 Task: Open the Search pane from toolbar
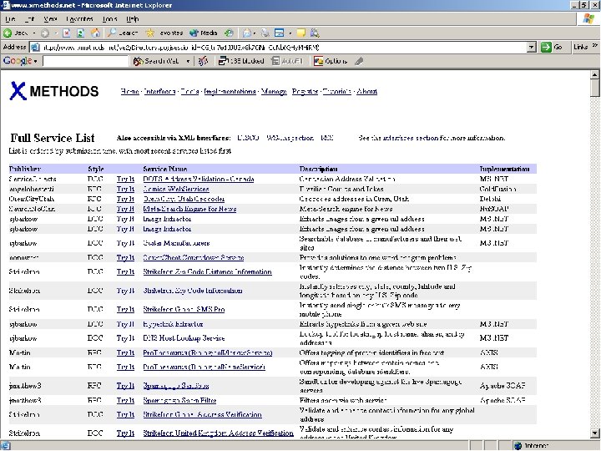(x=122, y=33)
